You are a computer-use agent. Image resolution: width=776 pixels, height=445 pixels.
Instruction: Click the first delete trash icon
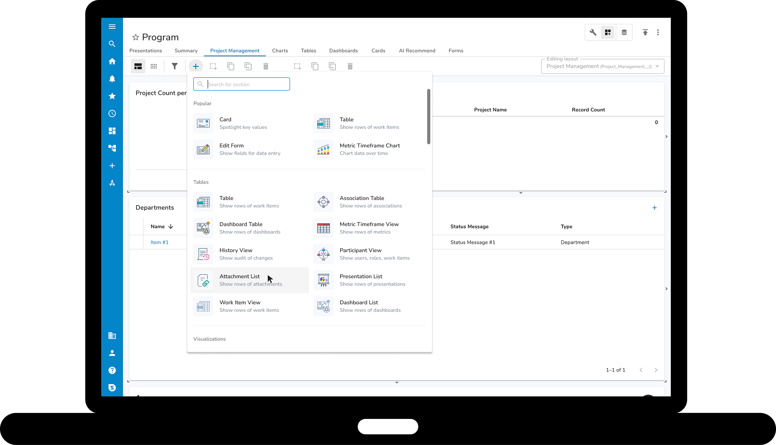[x=266, y=66]
